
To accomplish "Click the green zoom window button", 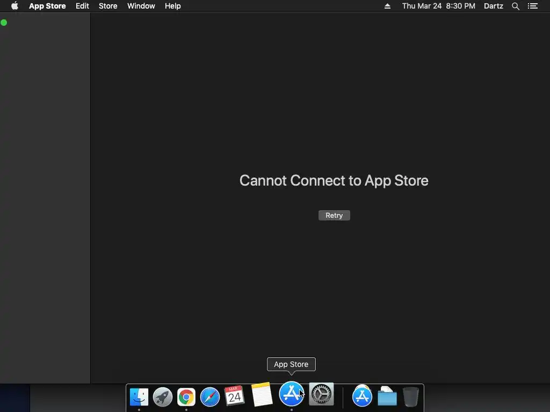I will point(4,23).
